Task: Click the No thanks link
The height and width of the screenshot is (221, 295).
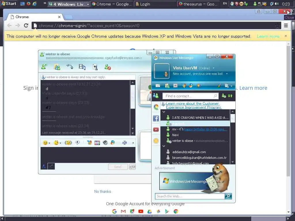Action: [x=103, y=191]
